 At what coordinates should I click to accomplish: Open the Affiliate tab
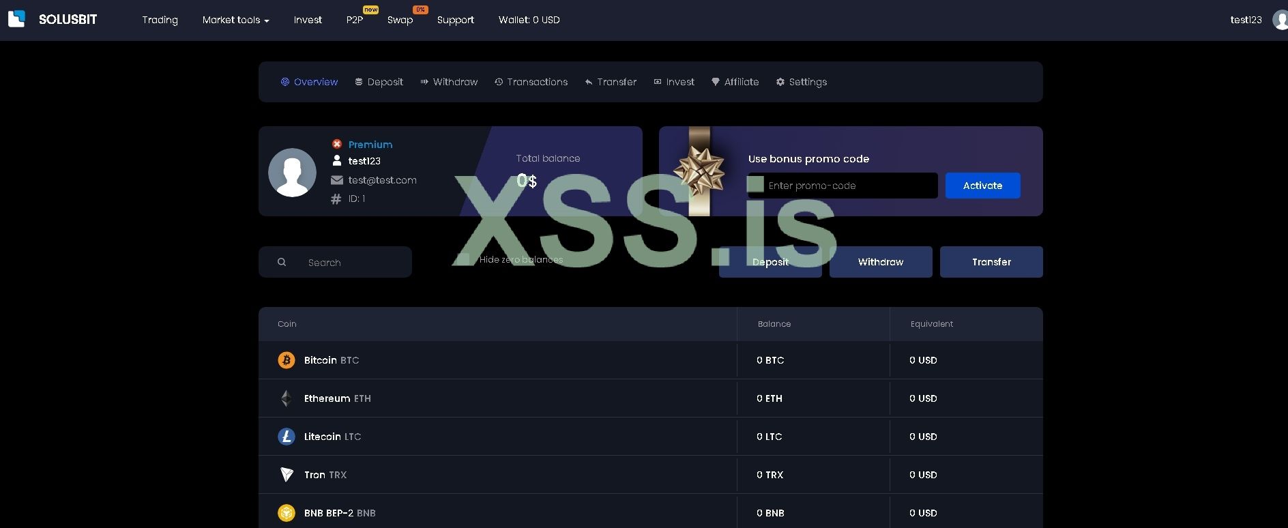(735, 82)
